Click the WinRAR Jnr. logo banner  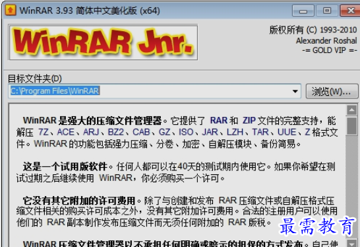(x=103, y=42)
